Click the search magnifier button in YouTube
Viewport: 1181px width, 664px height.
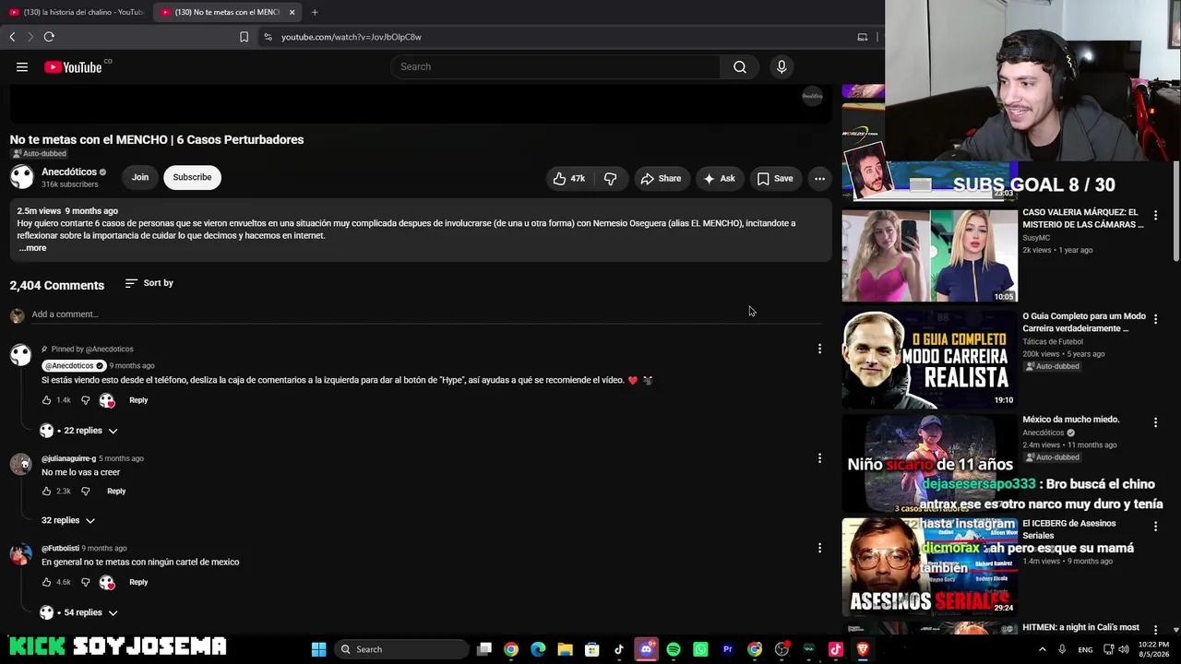tap(740, 66)
